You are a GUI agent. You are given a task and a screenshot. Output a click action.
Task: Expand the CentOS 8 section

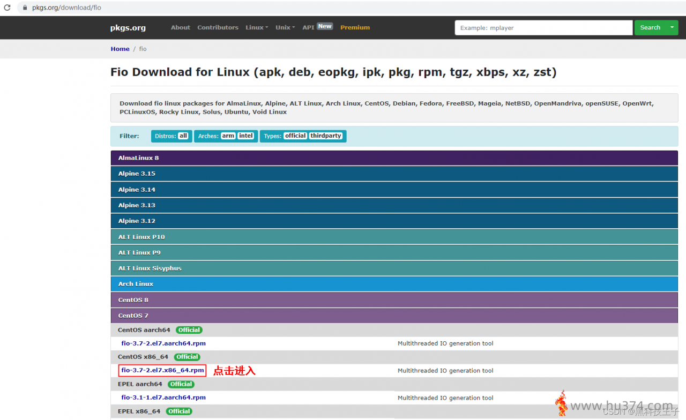[394, 300]
